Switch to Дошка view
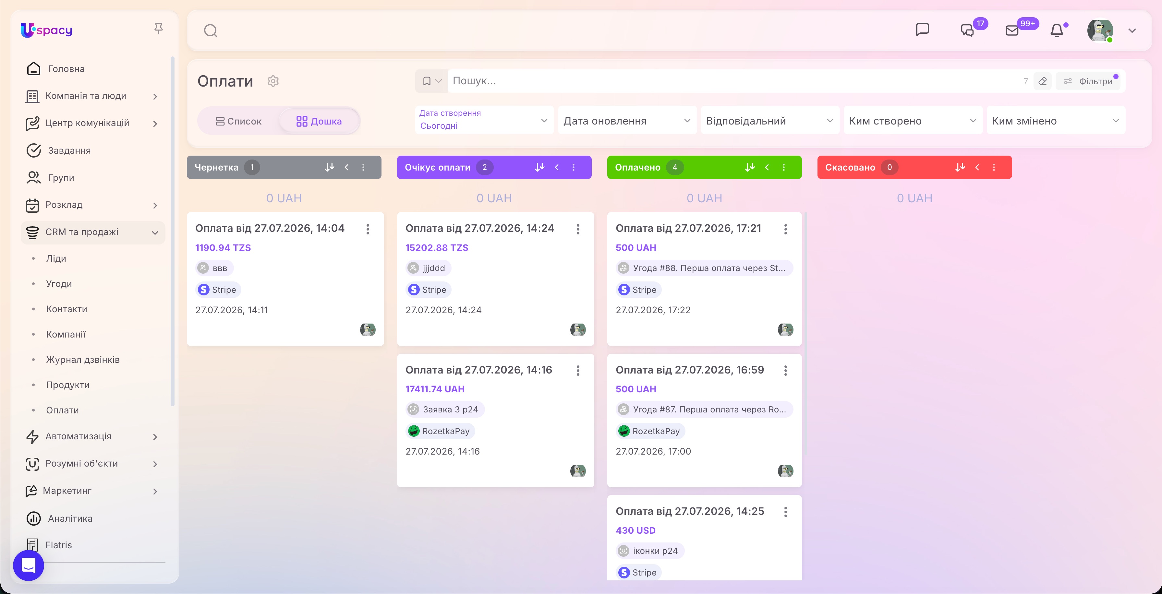The image size is (1162, 594). (319, 121)
